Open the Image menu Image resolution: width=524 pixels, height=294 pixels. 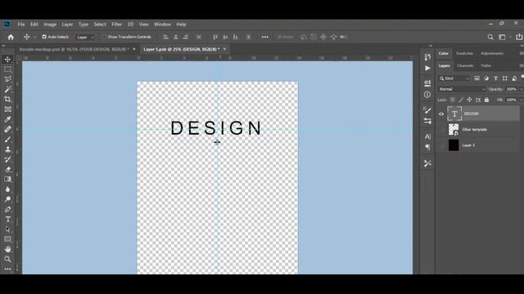[x=50, y=24]
